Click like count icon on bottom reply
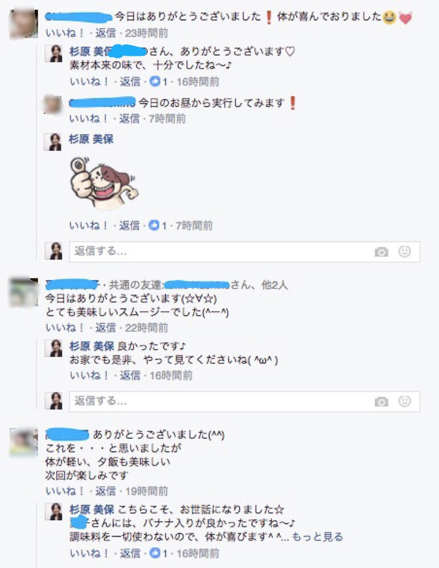This screenshot has height=568, width=439. pos(155,553)
